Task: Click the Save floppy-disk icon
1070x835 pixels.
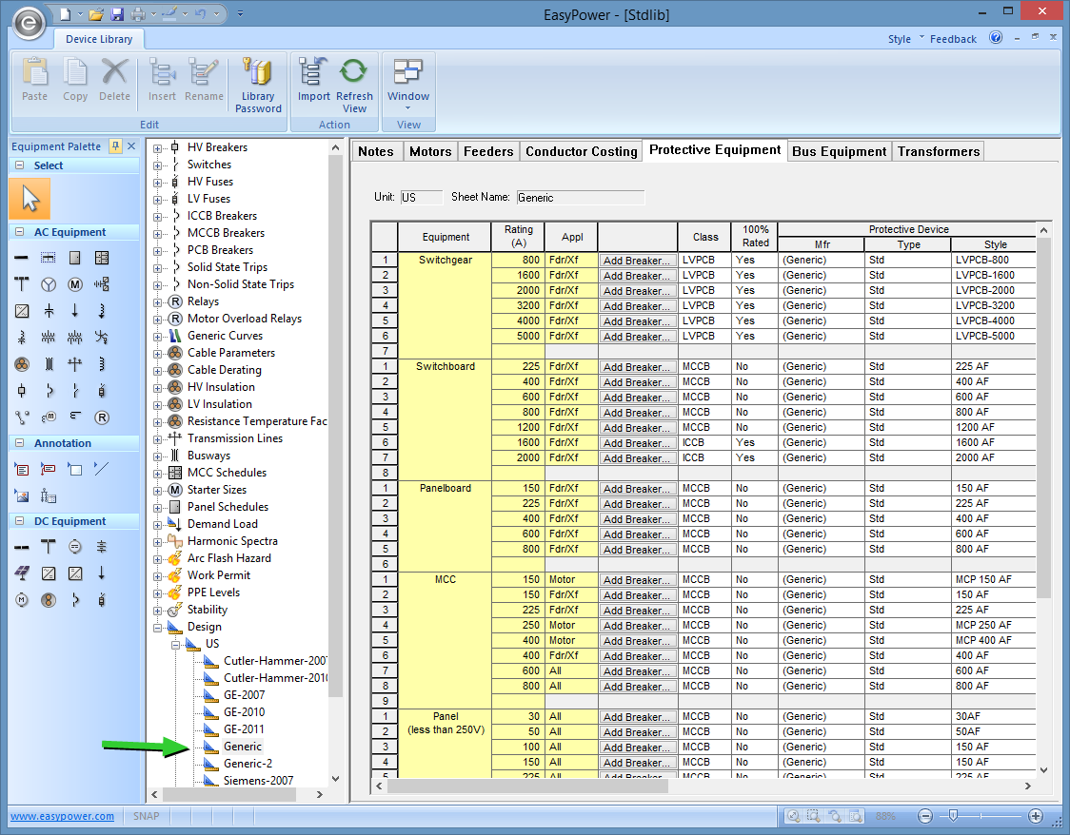Action: (117, 13)
